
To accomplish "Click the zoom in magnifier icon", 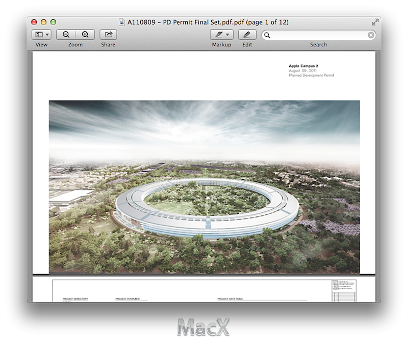I will tap(85, 35).
